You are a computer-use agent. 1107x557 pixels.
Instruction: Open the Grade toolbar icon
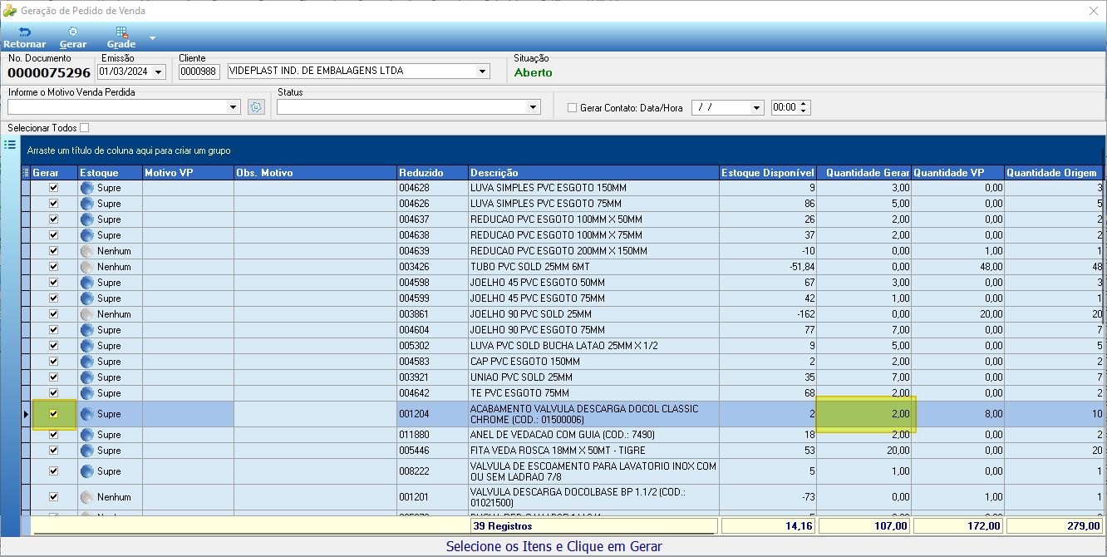click(x=121, y=32)
